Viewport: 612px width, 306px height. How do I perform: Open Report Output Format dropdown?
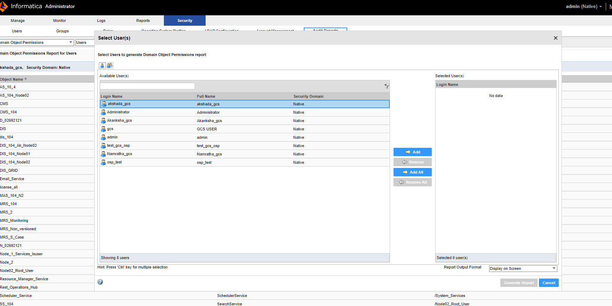(523, 268)
